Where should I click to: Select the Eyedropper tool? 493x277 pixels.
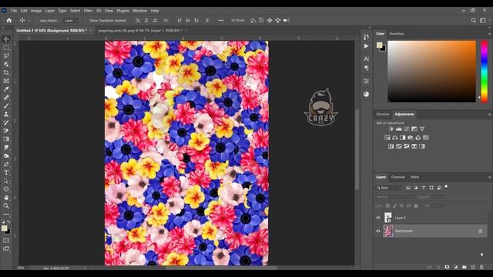click(x=6, y=89)
